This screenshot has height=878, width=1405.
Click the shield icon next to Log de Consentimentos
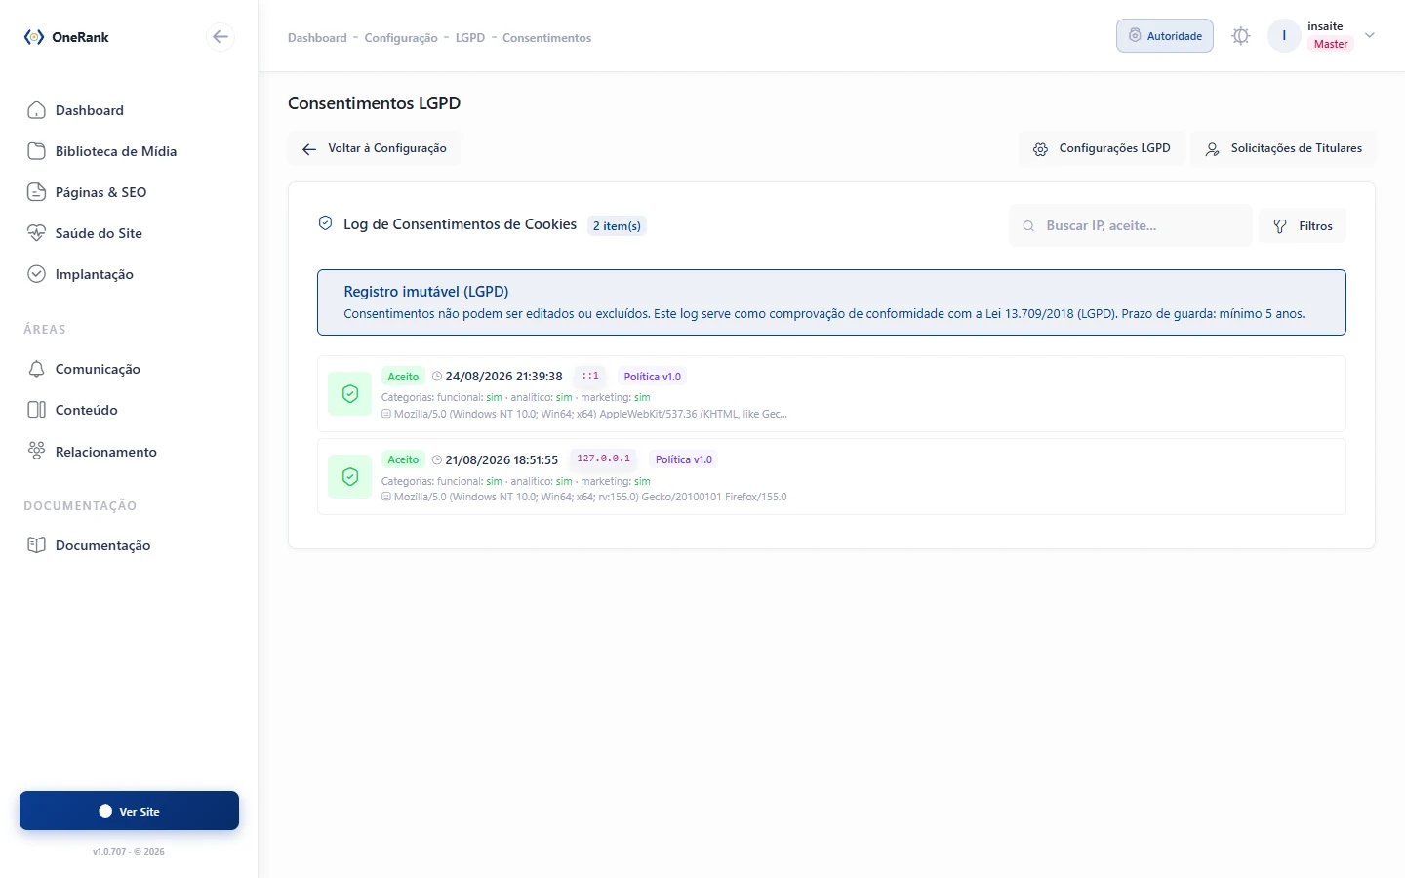coord(326,223)
